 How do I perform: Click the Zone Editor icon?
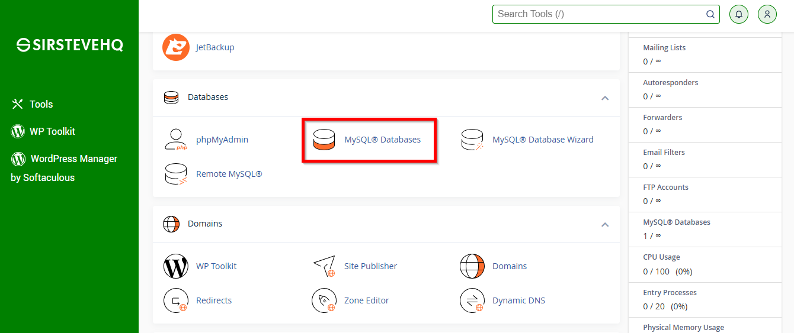(x=324, y=300)
